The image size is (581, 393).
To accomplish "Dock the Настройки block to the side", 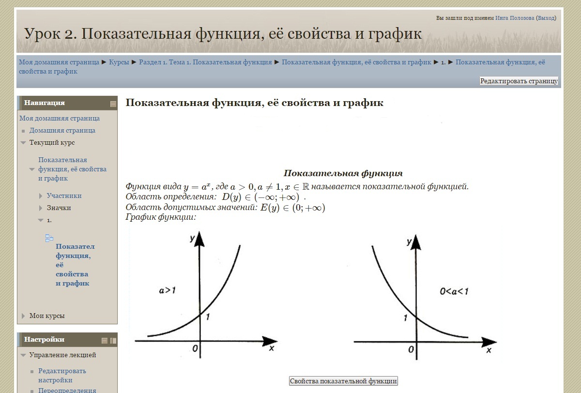I will click(113, 341).
